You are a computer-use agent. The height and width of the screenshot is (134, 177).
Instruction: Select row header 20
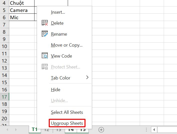coord(4,119)
